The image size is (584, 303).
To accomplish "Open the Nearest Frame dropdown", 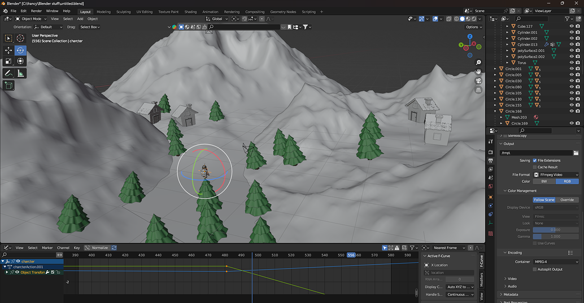I will tap(448, 248).
